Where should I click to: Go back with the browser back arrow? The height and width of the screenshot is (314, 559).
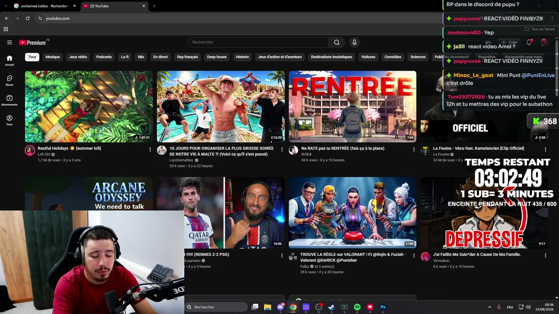pos(7,18)
